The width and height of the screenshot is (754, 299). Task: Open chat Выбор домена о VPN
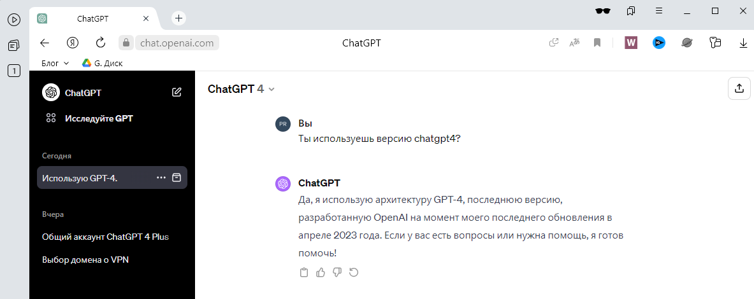[85, 260]
